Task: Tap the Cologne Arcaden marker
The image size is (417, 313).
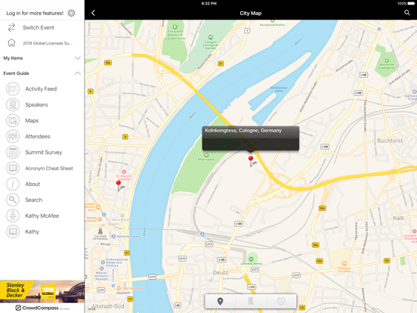Action: tap(344, 264)
